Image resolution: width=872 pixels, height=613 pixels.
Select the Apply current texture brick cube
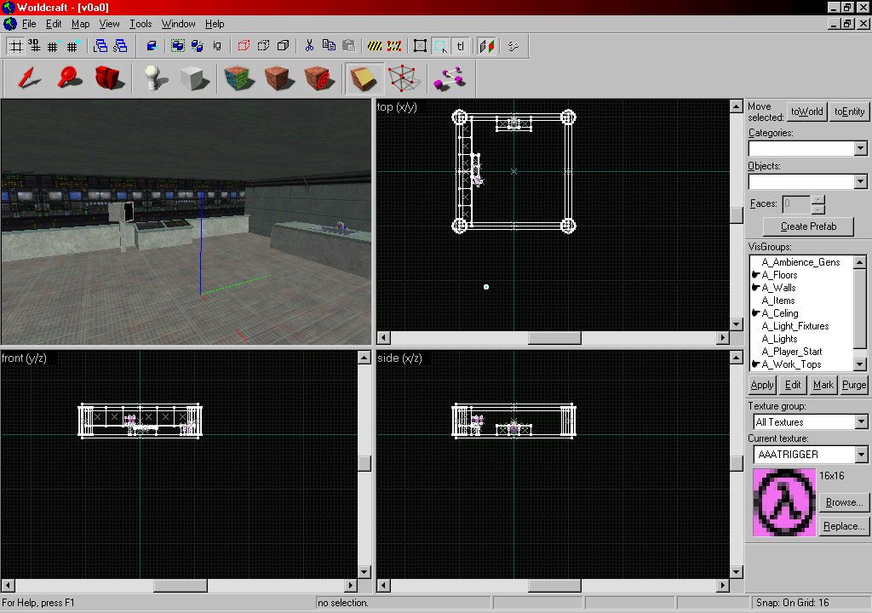(278, 77)
